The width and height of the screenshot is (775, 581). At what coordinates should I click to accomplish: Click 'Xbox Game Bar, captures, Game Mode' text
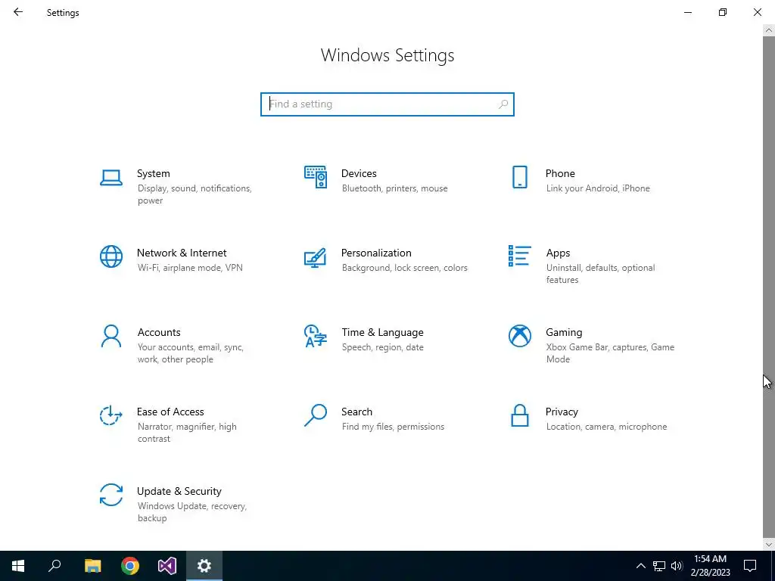(x=610, y=353)
